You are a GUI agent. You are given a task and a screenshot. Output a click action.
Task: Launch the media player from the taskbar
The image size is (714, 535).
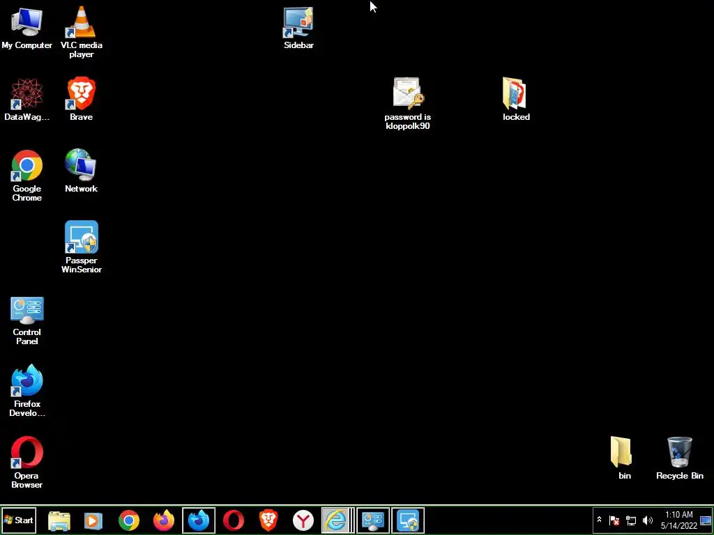(x=93, y=520)
